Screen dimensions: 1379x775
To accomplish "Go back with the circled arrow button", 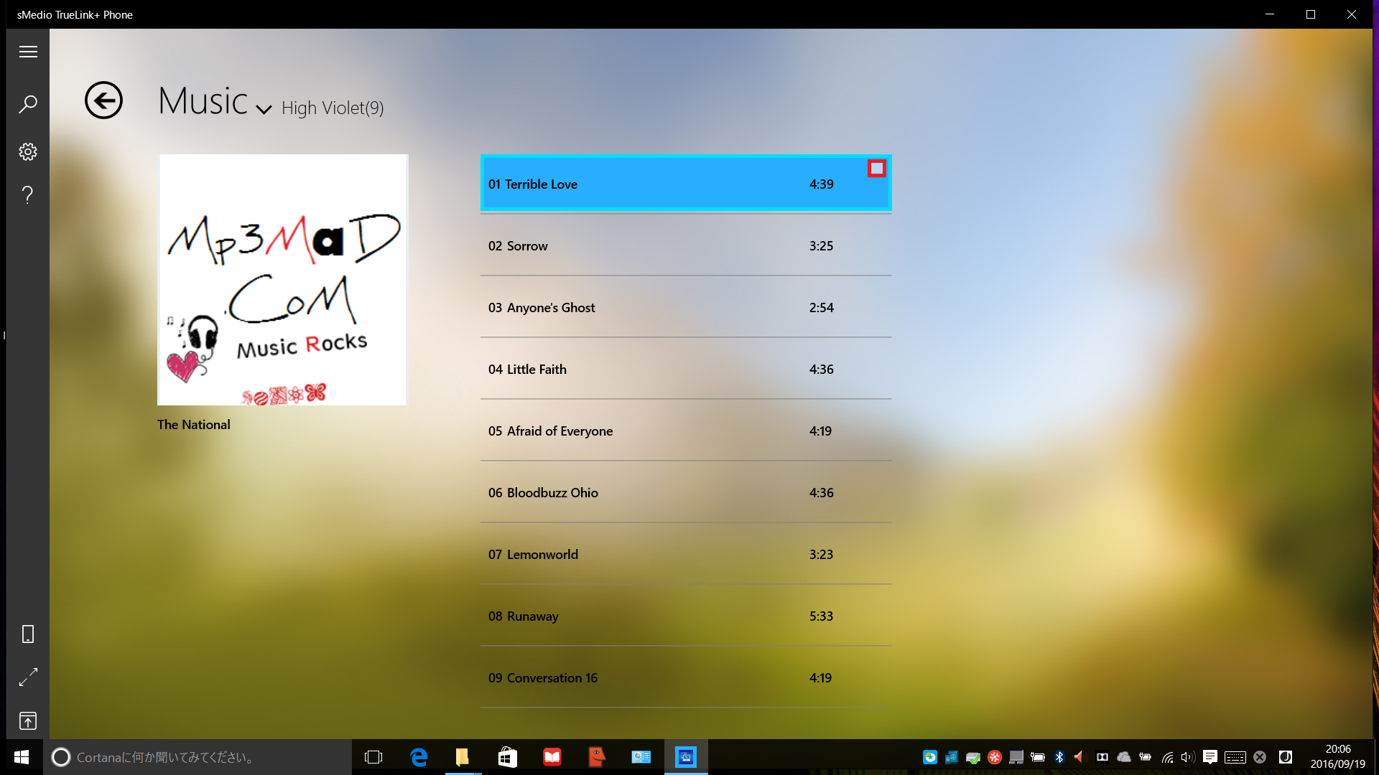I will (103, 100).
